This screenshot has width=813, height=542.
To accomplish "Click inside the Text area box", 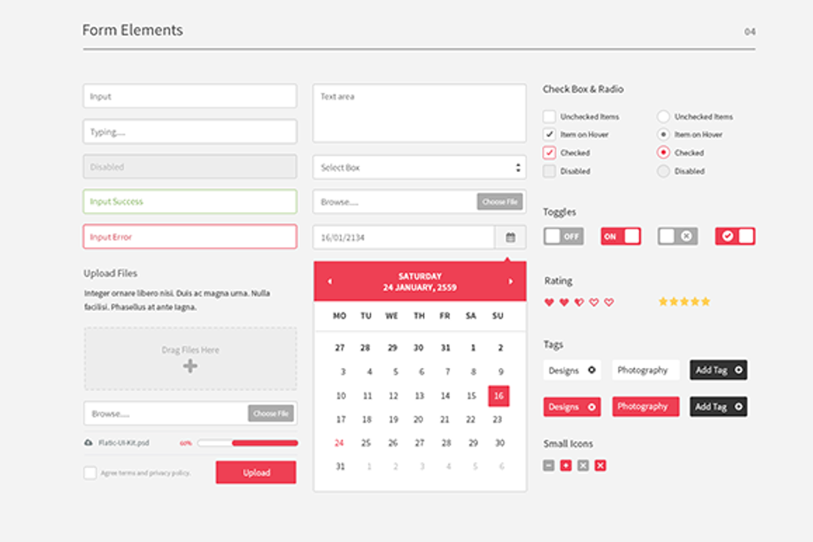I will pos(419,113).
